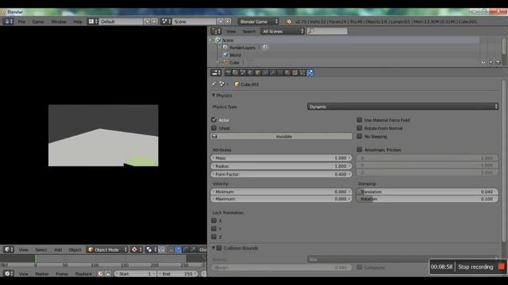Click the Timeline editor type icon
The width and height of the screenshot is (508, 285).
[x=8, y=274]
